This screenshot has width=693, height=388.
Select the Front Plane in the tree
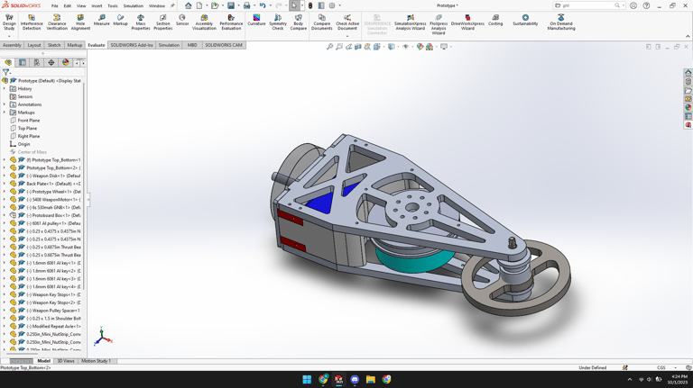[28, 121]
